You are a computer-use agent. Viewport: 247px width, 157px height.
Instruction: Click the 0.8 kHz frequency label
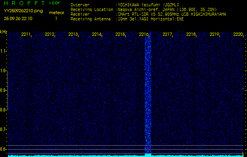[3, 110]
